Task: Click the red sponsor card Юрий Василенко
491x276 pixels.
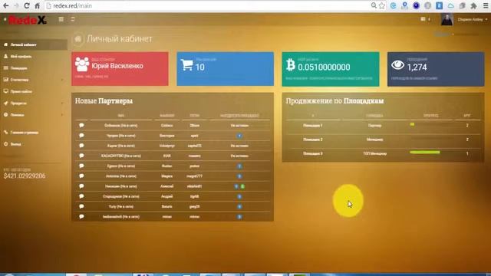Action: (x=120, y=68)
